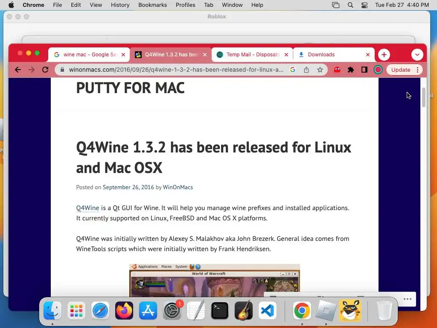Image resolution: width=437 pixels, height=328 pixels.
Task: Open the Help menu
Action: [257, 5]
